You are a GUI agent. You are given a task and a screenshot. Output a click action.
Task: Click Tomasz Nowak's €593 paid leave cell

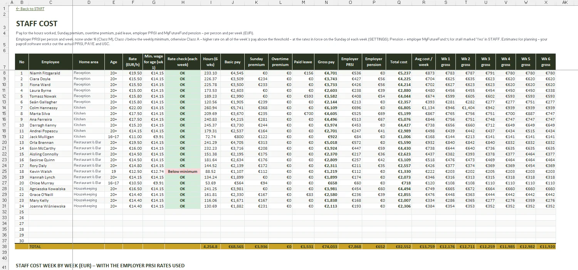pos(303,96)
